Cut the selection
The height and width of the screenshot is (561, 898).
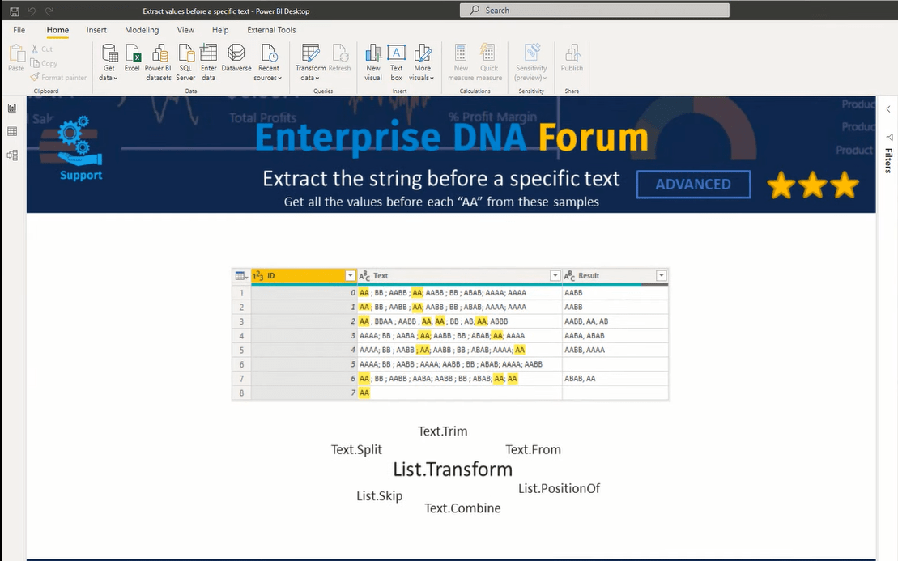point(42,49)
